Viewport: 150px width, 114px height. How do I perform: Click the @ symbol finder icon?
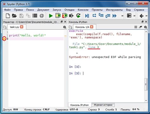pos(42,16)
